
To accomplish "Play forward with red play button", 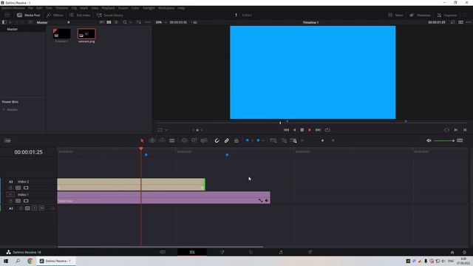I will click(x=310, y=130).
